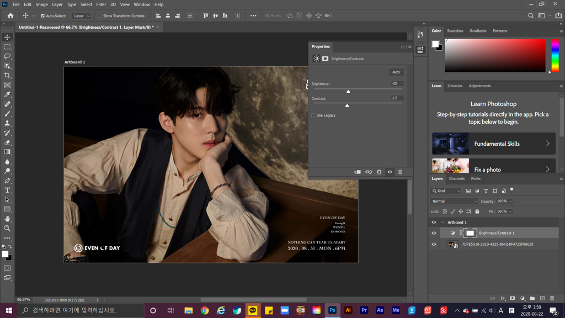The height and width of the screenshot is (318, 565).
Task: Select the Brush tool
Action: tap(7, 114)
